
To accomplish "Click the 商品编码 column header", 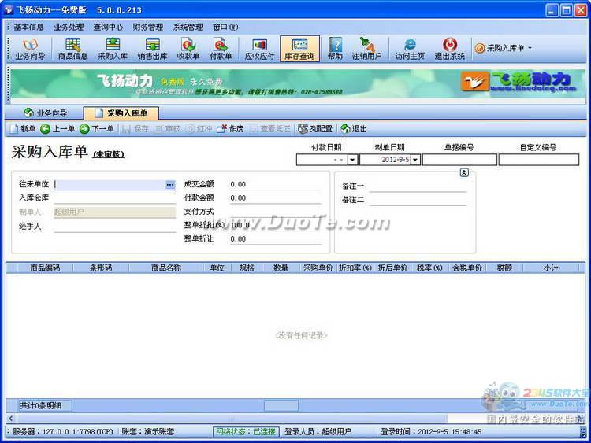I will coord(45,268).
